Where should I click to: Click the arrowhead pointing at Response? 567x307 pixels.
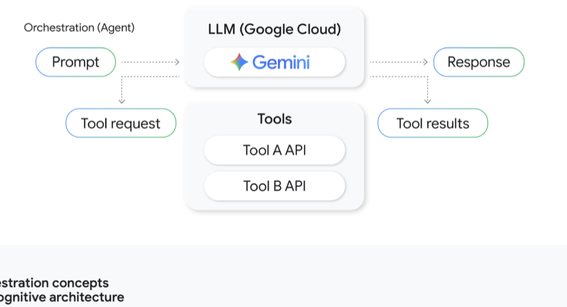tap(425, 62)
